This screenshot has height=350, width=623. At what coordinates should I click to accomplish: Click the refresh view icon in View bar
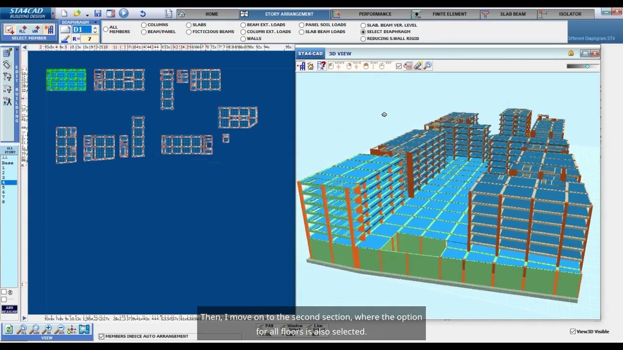(8, 330)
